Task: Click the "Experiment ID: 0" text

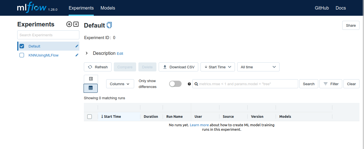Action: [x=100, y=38]
